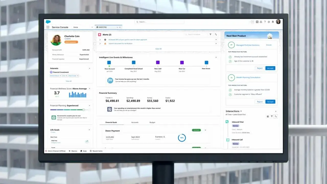Click the Setup gear icon
The image size is (327, 184).
pyautogui.click(x=269, y=22)
